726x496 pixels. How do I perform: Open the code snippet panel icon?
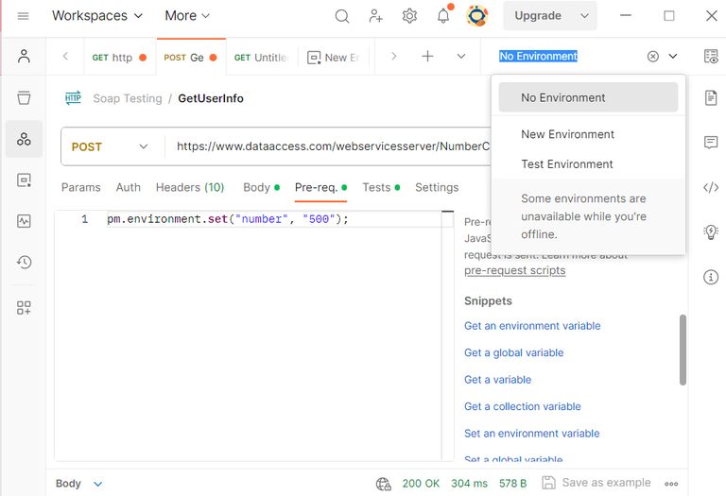coord(710,187)
